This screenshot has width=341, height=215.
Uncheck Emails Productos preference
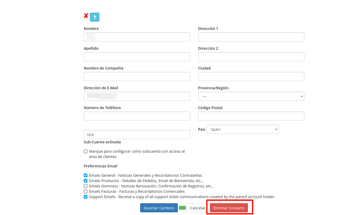86,181
